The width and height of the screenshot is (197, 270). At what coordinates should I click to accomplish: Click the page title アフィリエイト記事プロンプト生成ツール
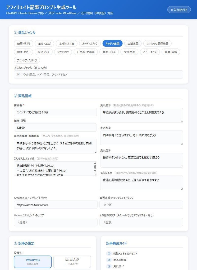click(41, 7)
